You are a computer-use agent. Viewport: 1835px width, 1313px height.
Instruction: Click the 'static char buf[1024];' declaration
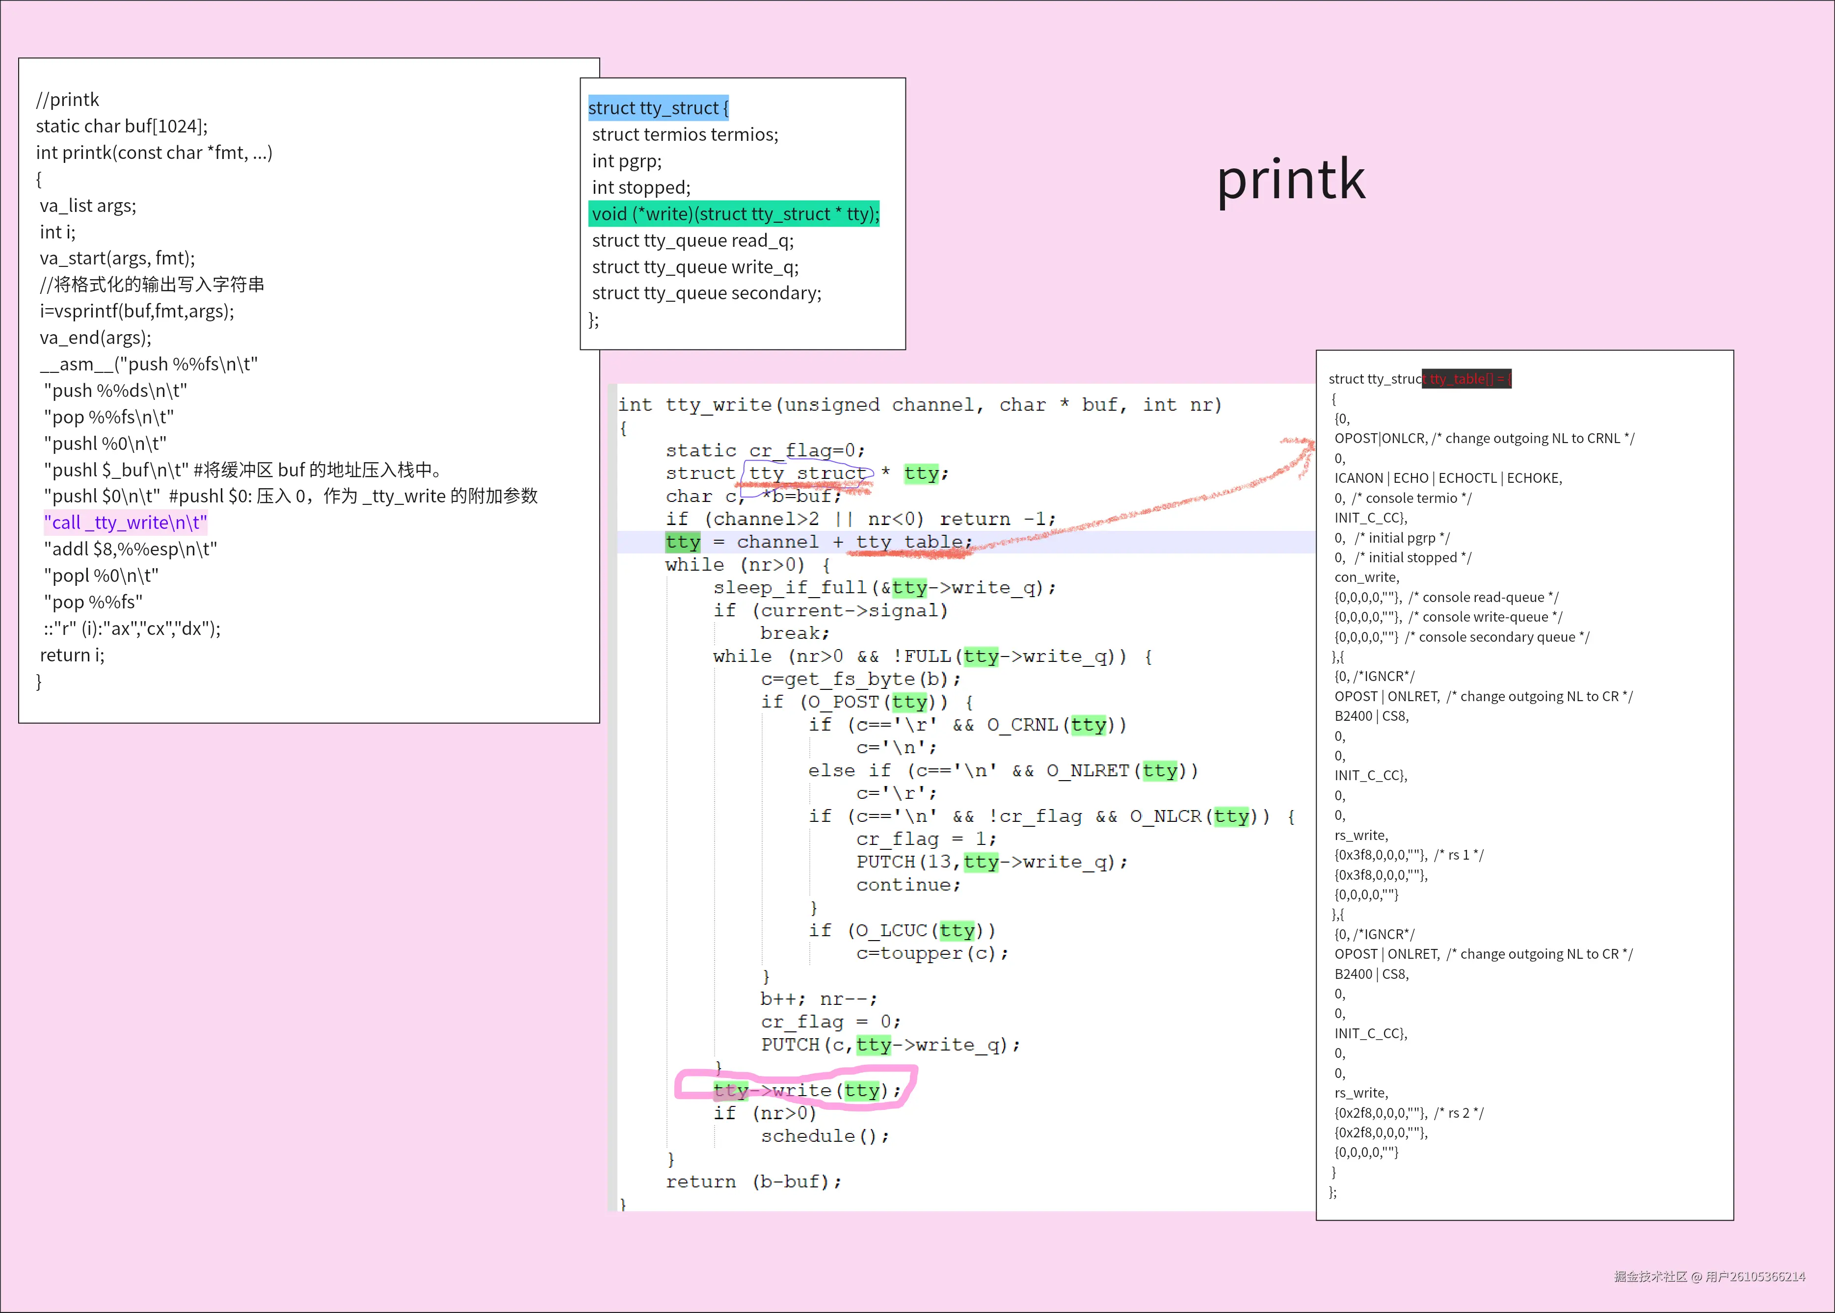121,126
